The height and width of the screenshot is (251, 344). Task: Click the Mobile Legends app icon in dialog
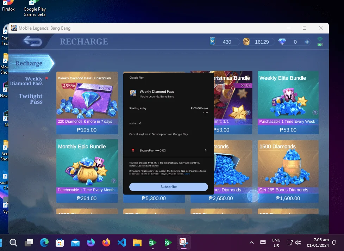pos(133,93)
